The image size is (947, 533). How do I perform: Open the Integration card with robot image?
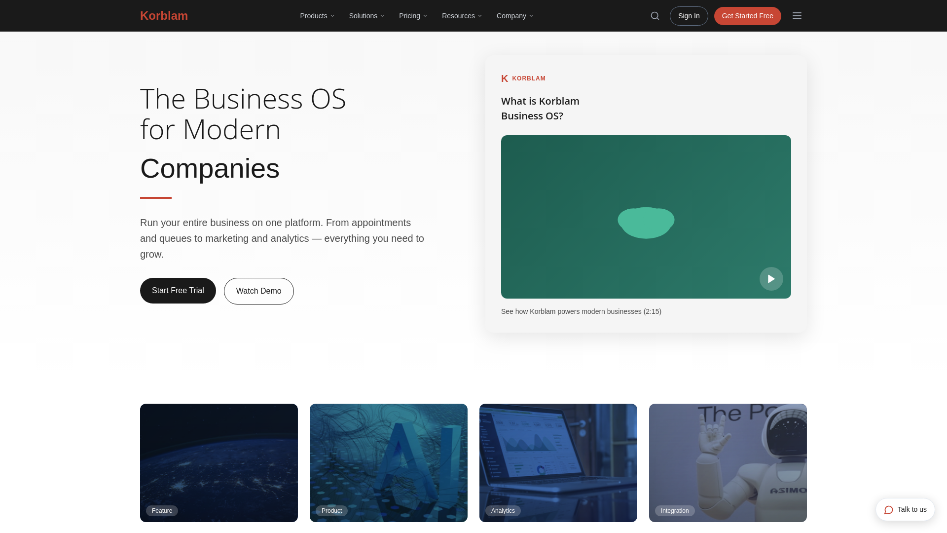click(728, 463)
